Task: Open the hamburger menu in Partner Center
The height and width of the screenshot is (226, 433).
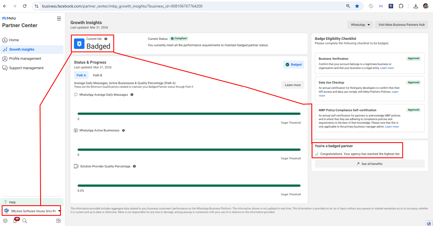Action: 59,19
